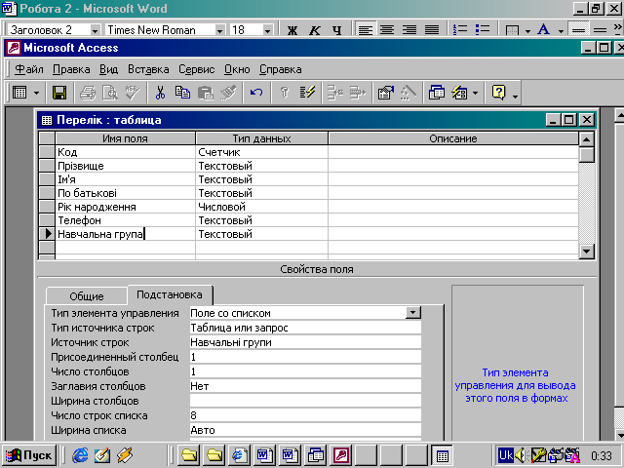Open Print Preview from Access toolbar

110,93
